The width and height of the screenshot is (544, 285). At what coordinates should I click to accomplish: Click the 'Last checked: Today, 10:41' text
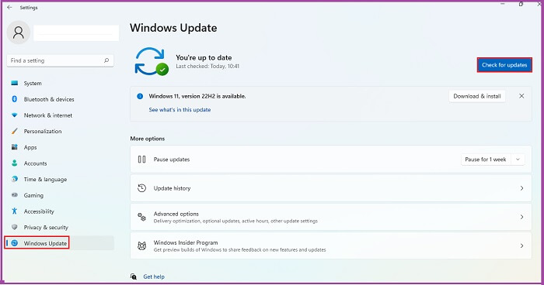207,66
